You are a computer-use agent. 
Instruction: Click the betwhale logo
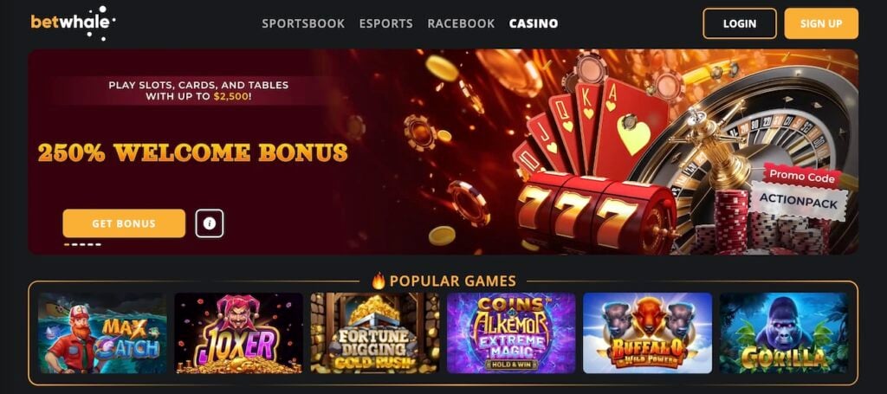point(73,23)
